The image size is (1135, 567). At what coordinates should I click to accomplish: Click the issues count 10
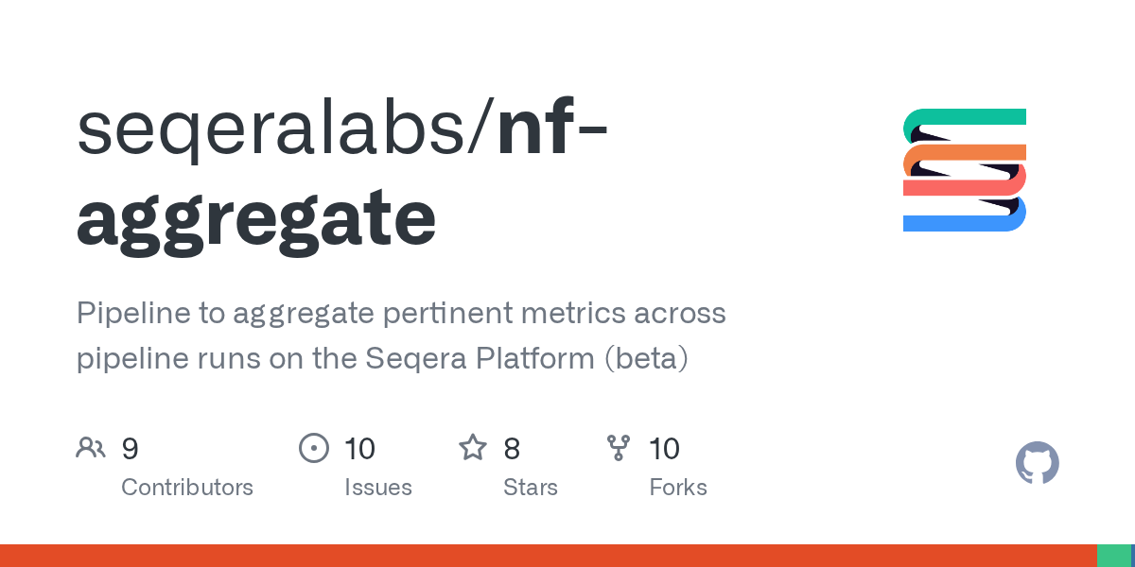359,448
